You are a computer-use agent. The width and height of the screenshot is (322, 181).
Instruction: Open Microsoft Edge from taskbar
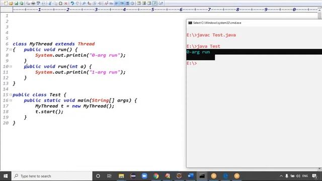click(x=225, y=176)
